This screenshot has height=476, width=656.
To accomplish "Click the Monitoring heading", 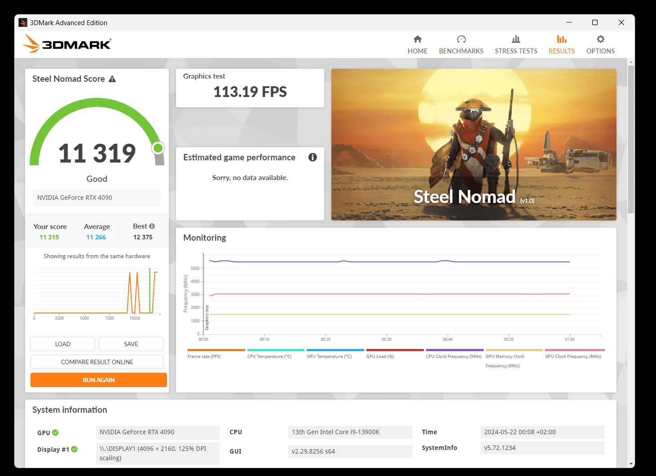I will [205, 238].
